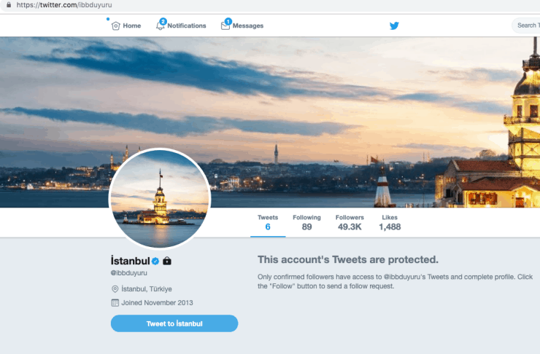Click the address bar lock icon
Image resolution: width=540 pixels, height=354 pixels.
[x=9, y=5]
